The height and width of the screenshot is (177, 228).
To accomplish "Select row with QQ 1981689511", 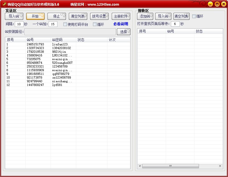I will pos(68,74).
